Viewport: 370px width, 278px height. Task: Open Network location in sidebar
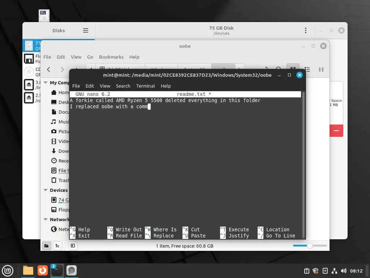(x=60, y=229)
